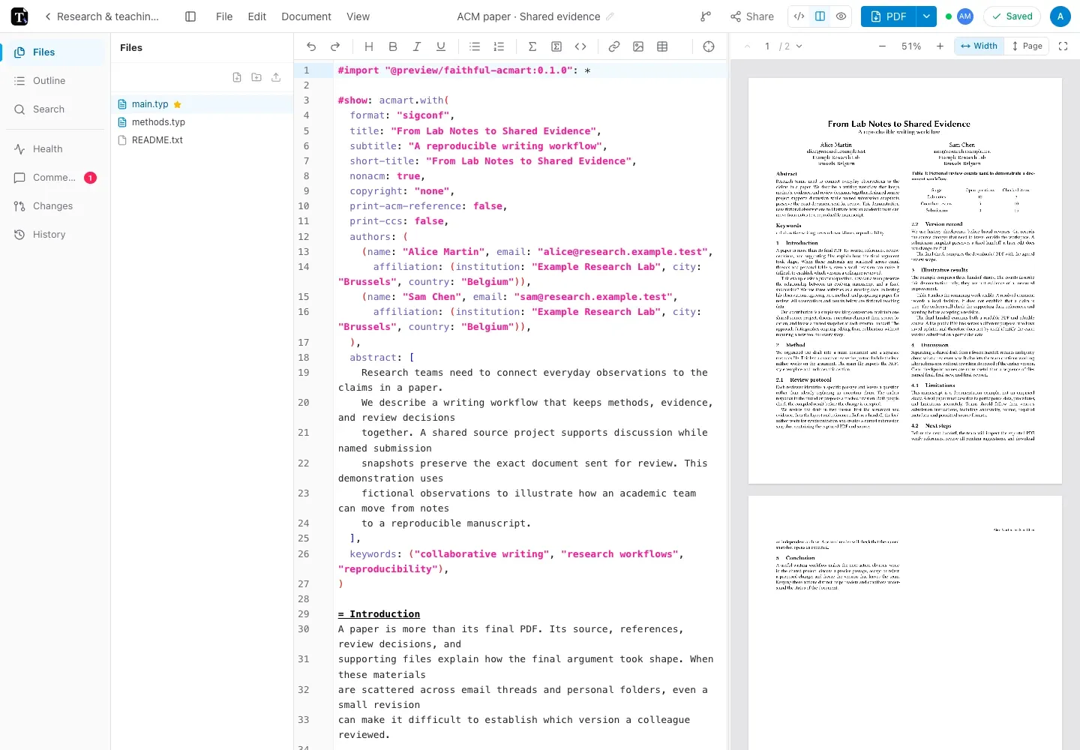Open the History sidebar tab

55,234
